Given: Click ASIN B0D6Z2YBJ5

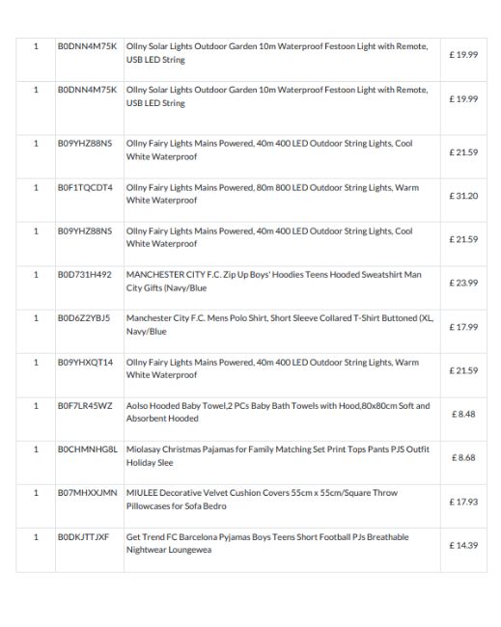Looking at the screenshot, I should coord(84,318).
